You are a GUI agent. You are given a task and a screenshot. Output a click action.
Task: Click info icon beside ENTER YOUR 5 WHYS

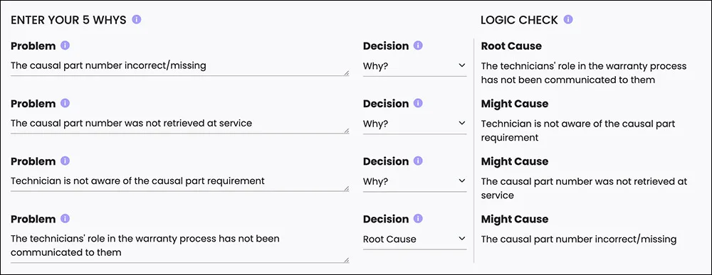pyautogui.click(x=137, y=19)
